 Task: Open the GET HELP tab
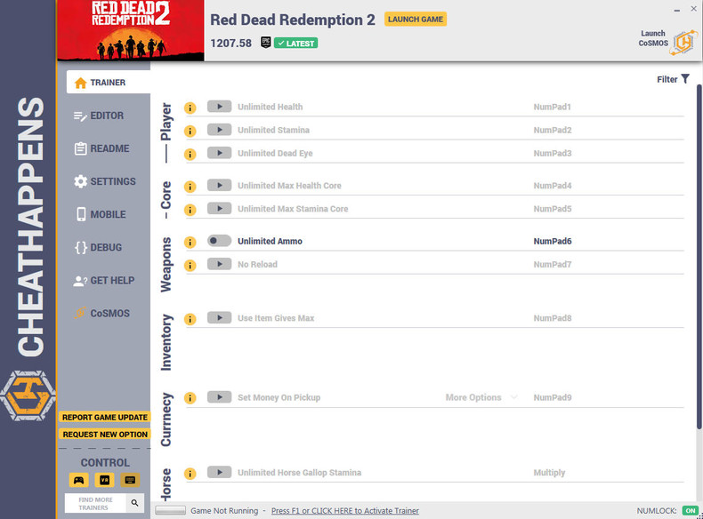click(x=104, y=280)
